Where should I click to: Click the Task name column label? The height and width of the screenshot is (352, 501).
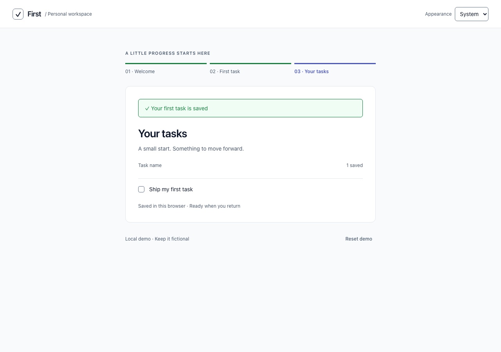click(150, 165)
